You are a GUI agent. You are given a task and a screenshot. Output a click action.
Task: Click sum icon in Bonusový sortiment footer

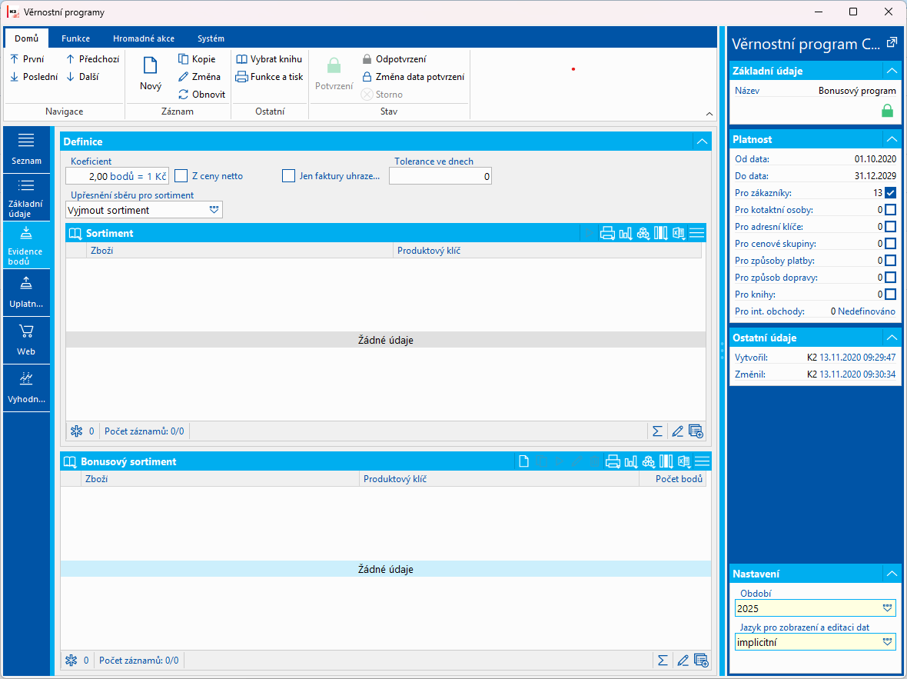(x=663, y=660)
